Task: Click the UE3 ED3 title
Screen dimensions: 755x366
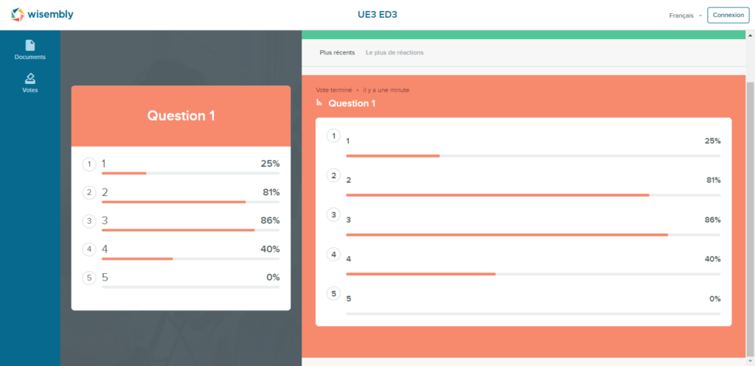Action: click(x=377, y=15)
